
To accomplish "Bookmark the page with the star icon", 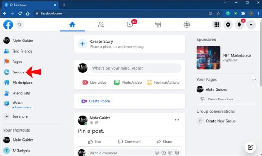I will coord(218,13).
